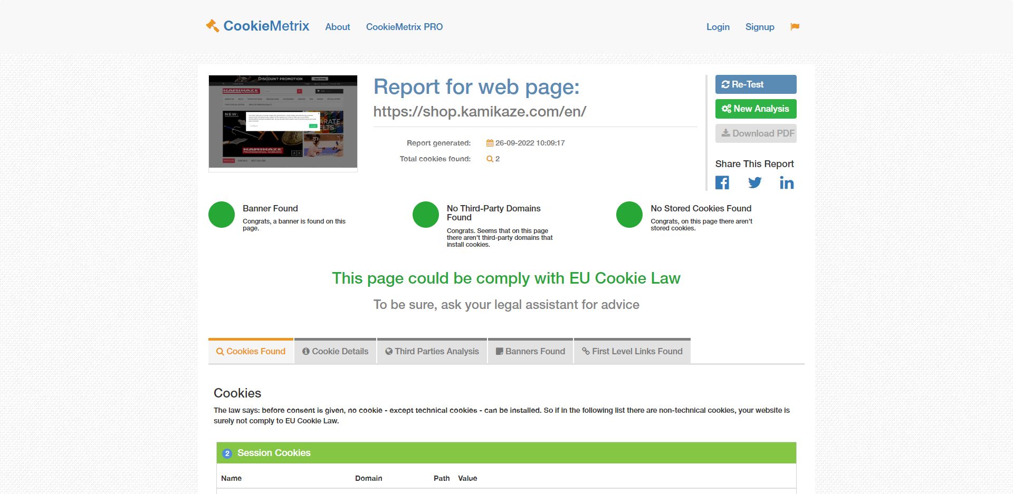Click the No Third-Party Domains Found heading
Image resolution: width=1013 pixels, height=494 pixels.
(x=493, y=212)
